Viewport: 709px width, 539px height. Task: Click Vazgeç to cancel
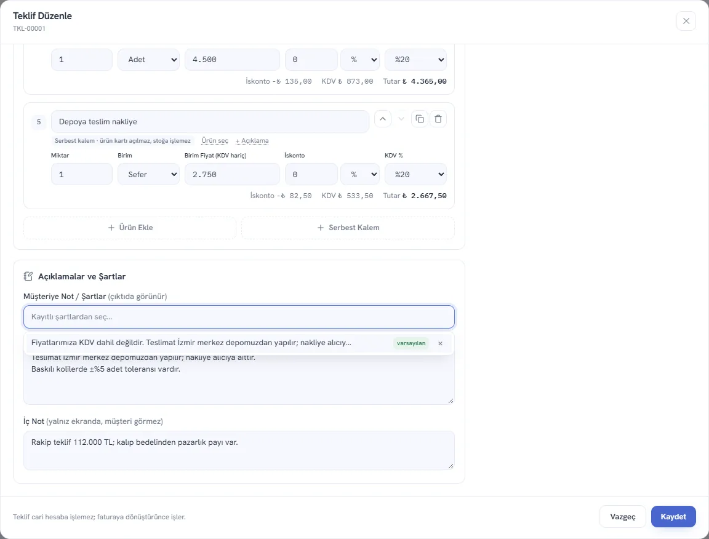pyautogui.click(x=623, y=517)
